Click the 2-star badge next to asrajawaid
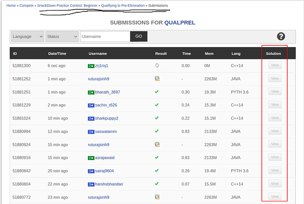This screenshot has width=304, height=204. (x=91, y=158)
